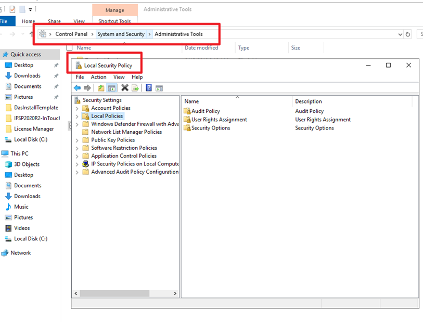Open License Manager folder in sidebar
This screenshot has width=423, height=322.
tap(34, 129)
